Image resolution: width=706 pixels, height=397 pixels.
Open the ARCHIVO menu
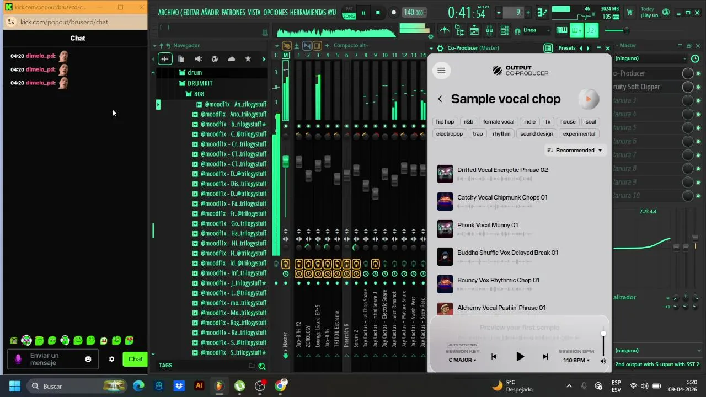click(x=169, y=12)
